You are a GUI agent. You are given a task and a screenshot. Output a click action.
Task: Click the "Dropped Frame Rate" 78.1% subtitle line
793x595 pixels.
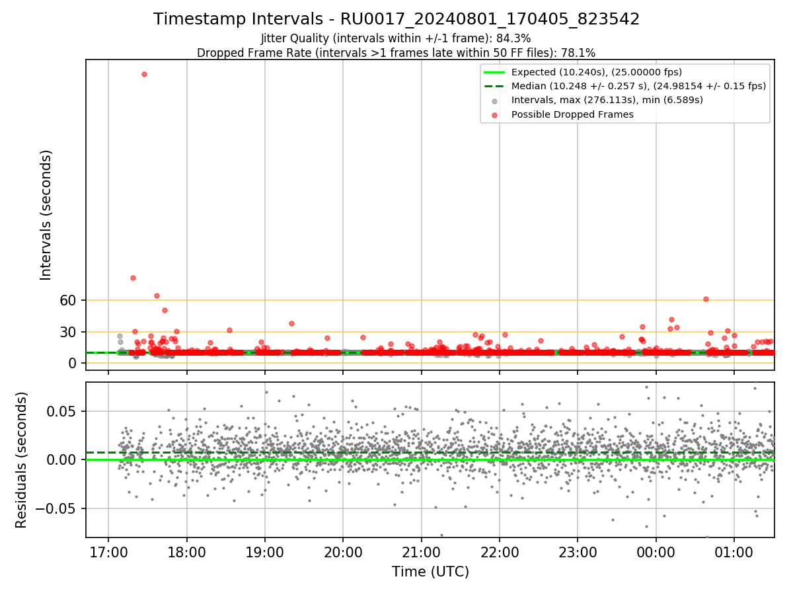[x=396, y=53]
